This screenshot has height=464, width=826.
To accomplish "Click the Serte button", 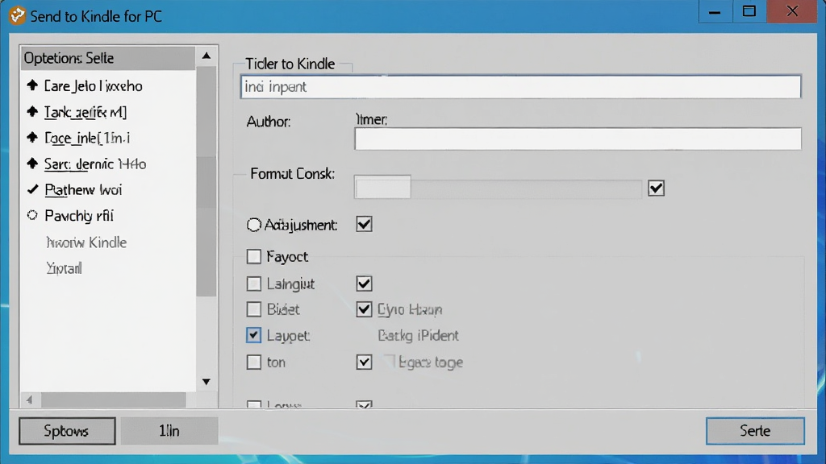I will [755, 431].
